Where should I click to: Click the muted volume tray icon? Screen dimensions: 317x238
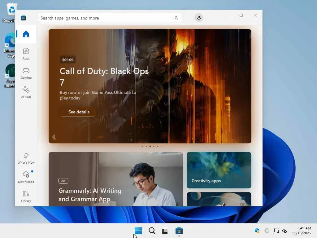coord(284,231)
